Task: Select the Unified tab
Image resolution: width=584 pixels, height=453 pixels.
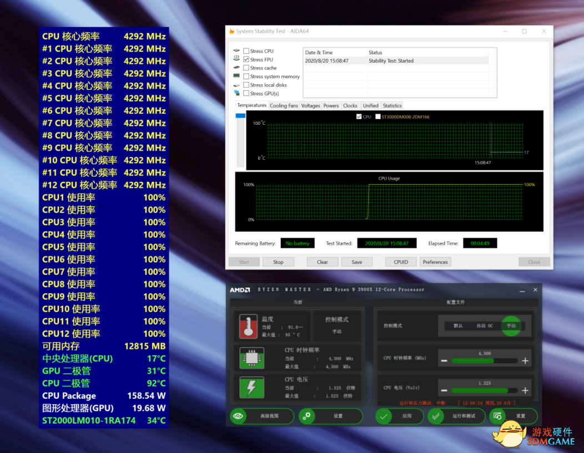Action: [x=371, y=105]
